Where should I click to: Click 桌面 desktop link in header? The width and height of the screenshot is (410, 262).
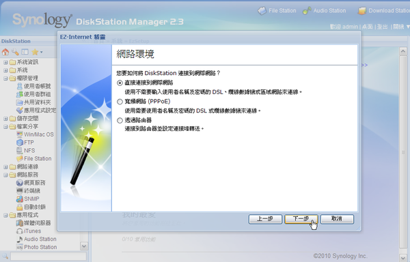[x=368, y=27]
